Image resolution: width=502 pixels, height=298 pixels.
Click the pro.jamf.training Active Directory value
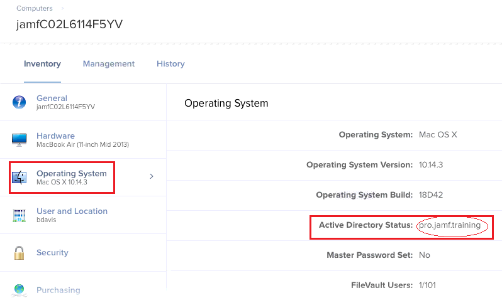point(450,225)
